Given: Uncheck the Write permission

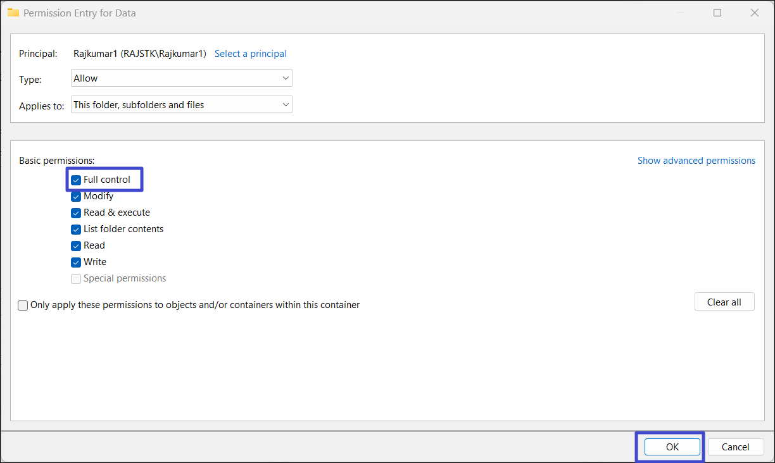Looking at the screenshot, I should pyautogui.click(x=76, y=262).
